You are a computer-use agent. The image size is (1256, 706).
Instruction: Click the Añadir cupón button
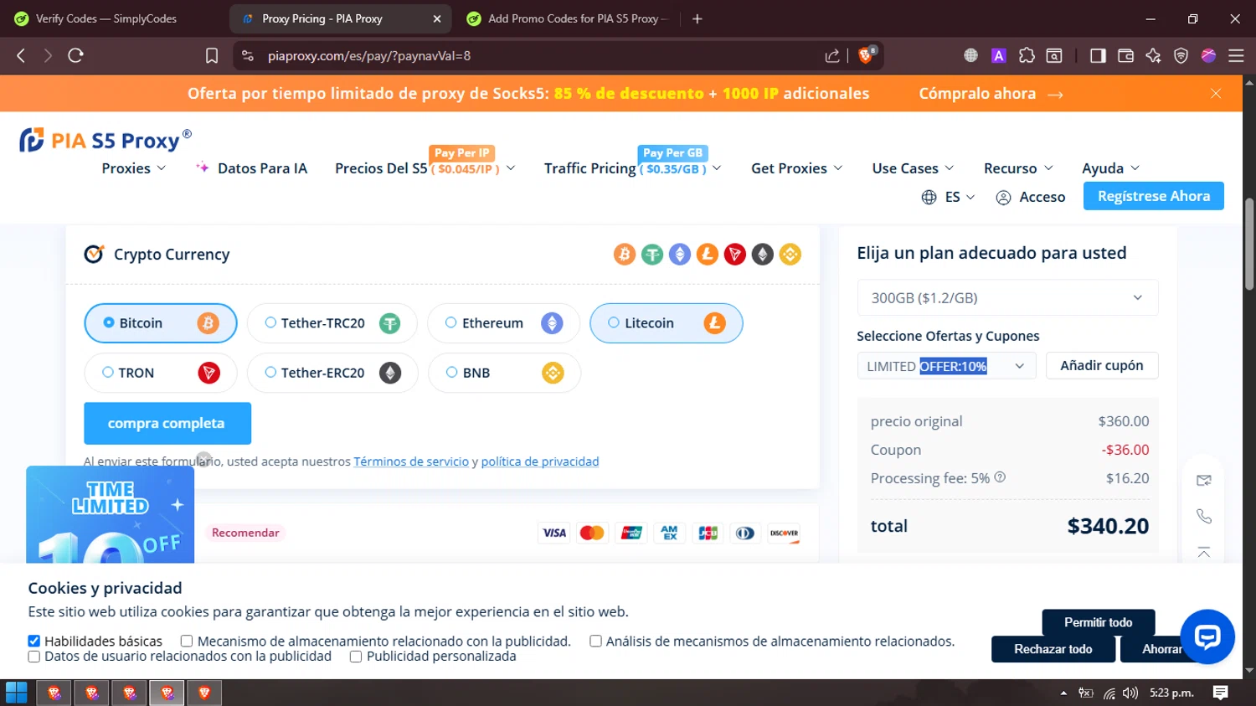(1101, 366)
